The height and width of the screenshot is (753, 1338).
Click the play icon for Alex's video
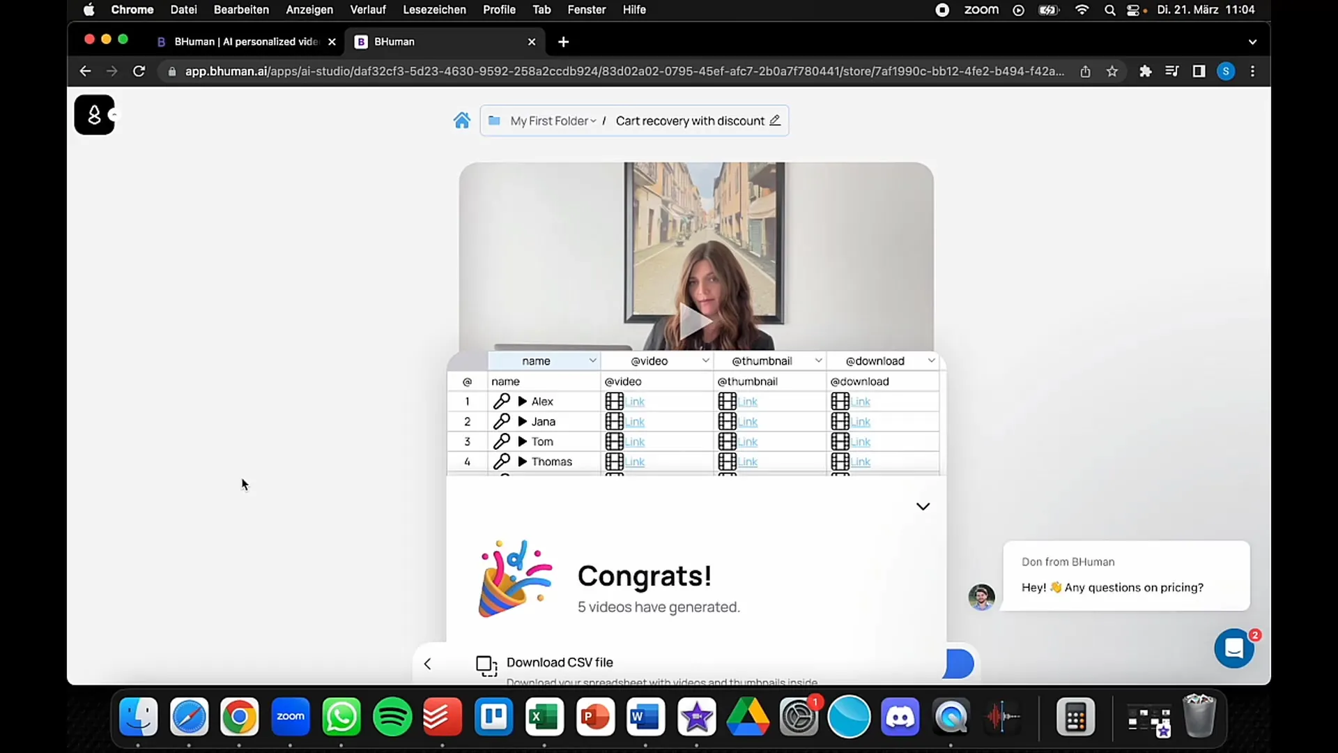coord(522,401)
